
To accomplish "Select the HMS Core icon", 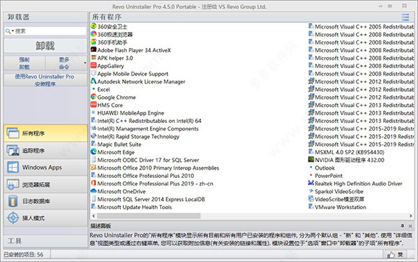I will pos(93,104).
